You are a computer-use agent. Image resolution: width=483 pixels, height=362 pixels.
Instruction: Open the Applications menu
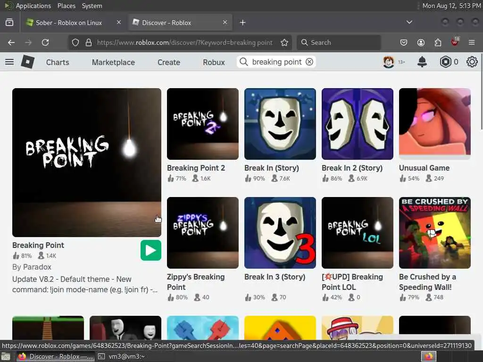[x=33, y=6]
